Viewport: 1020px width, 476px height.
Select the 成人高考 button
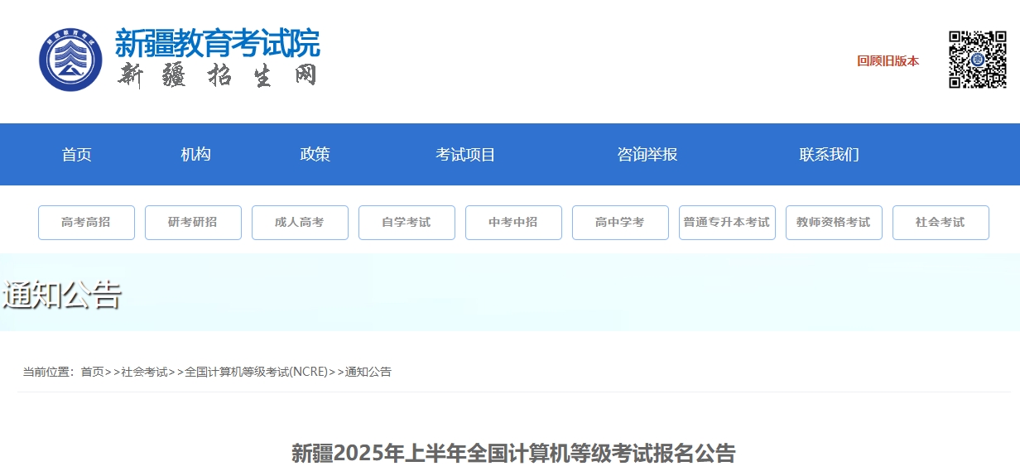coord(300,223)
